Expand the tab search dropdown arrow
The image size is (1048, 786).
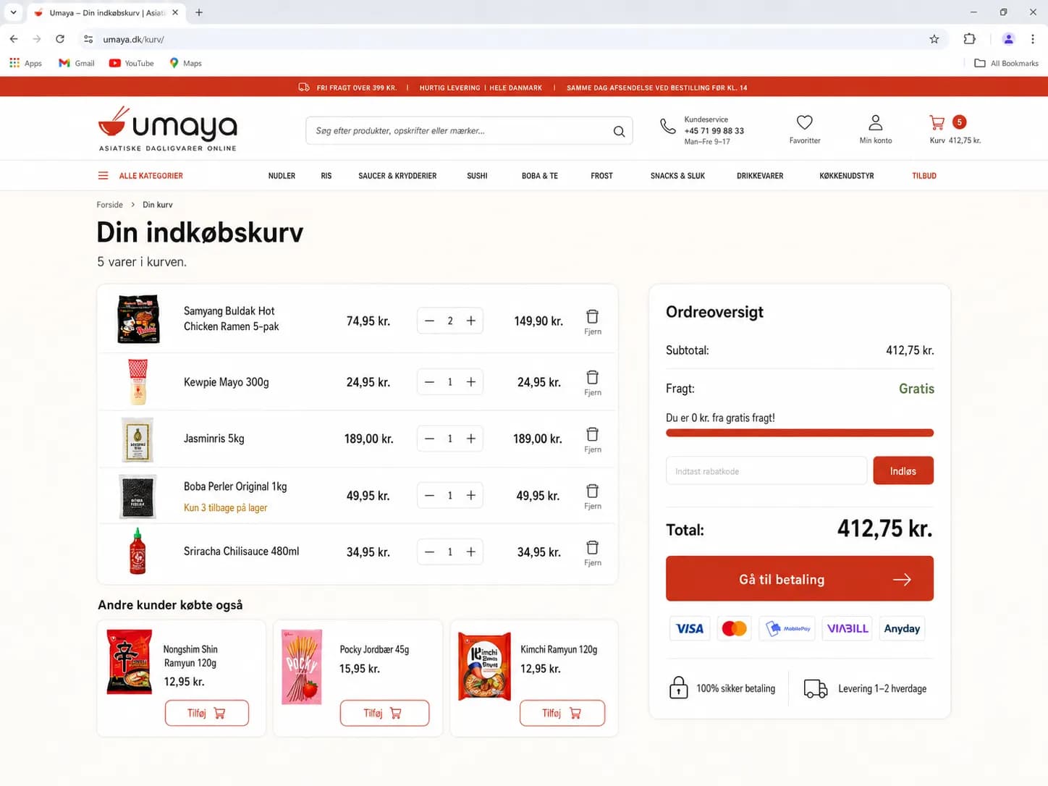[x=13, y=12]
